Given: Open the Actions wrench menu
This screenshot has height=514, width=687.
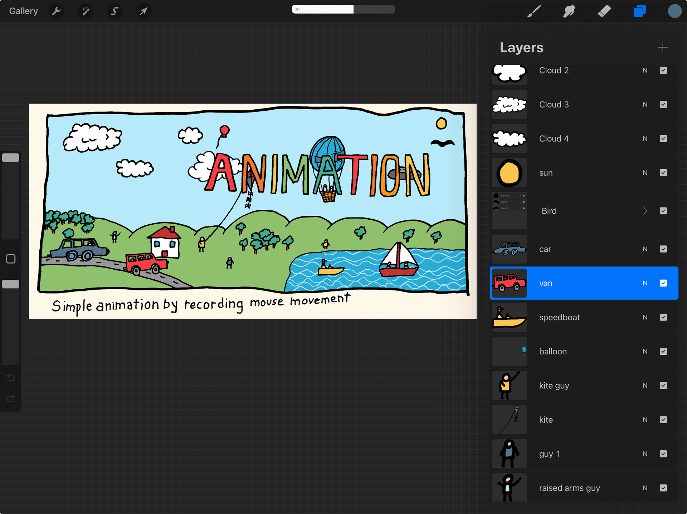Looking at the screenshot, I should (x=56, y=11).
